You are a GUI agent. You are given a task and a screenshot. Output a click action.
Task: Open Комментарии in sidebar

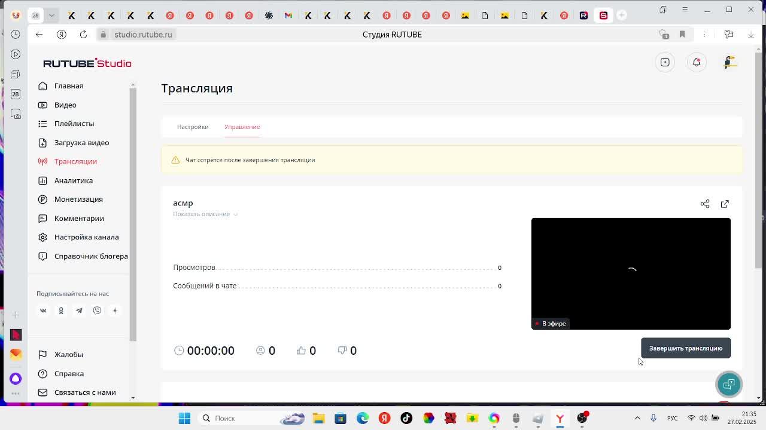tap(71, 219)
